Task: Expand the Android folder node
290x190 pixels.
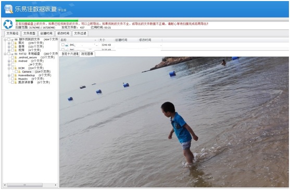Action: tap(9, 61)
